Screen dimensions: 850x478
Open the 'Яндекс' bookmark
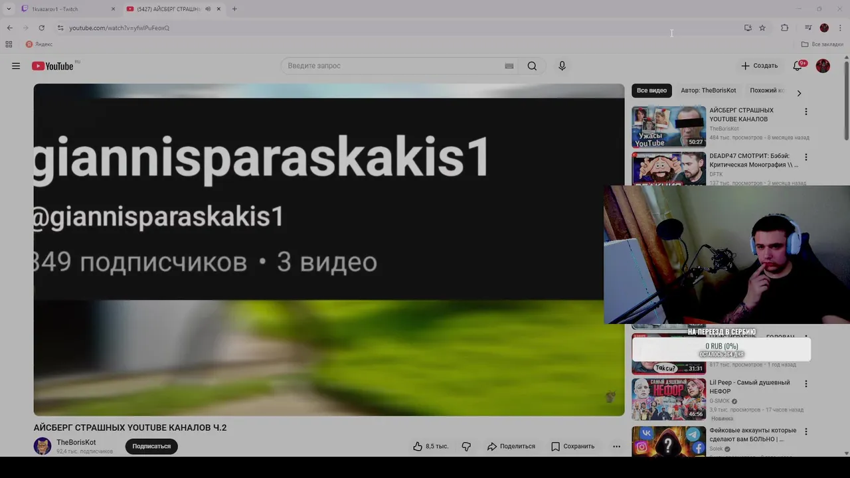pos(39,44)
